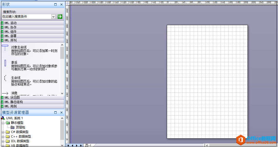Float the 模型资源管理器 panel with its window button

click(56, 112)
